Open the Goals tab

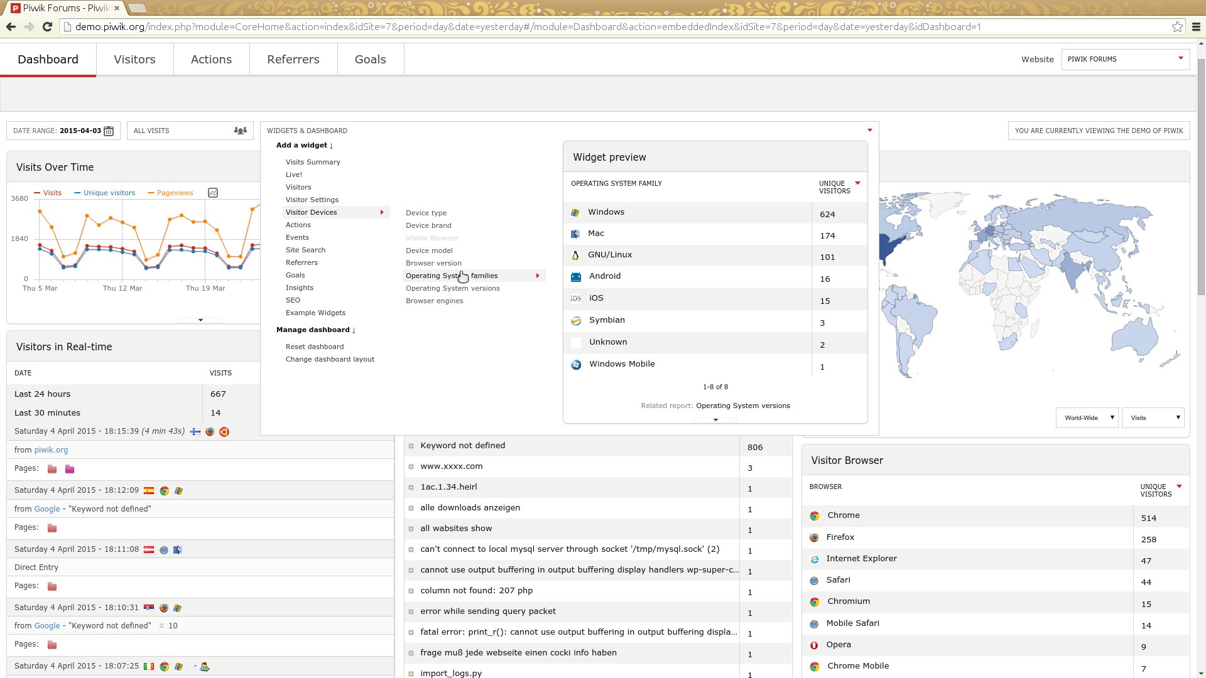[370, 59]
